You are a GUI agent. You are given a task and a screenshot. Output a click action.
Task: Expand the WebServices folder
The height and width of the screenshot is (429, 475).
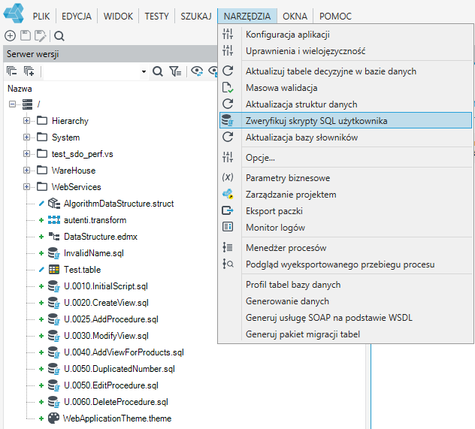click(26, 187)
